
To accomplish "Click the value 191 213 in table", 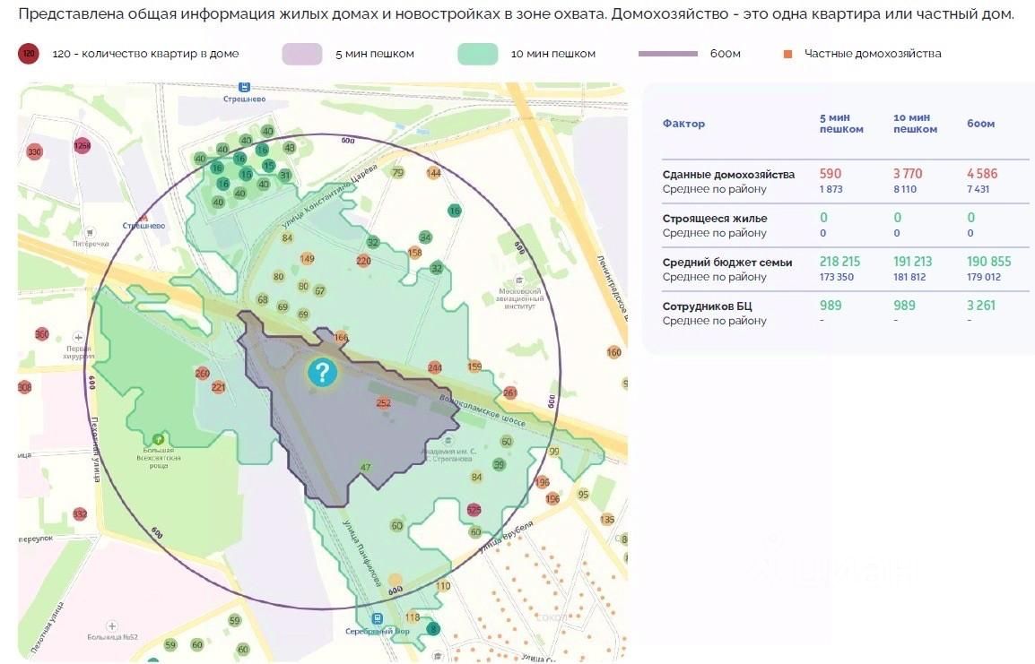I will coord(913,262).
